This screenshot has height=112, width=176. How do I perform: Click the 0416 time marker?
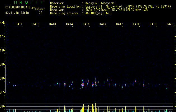103,24
